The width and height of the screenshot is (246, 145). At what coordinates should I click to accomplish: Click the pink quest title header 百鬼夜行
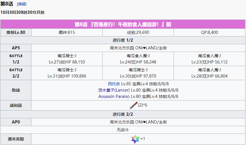click(x=123, y=24)
